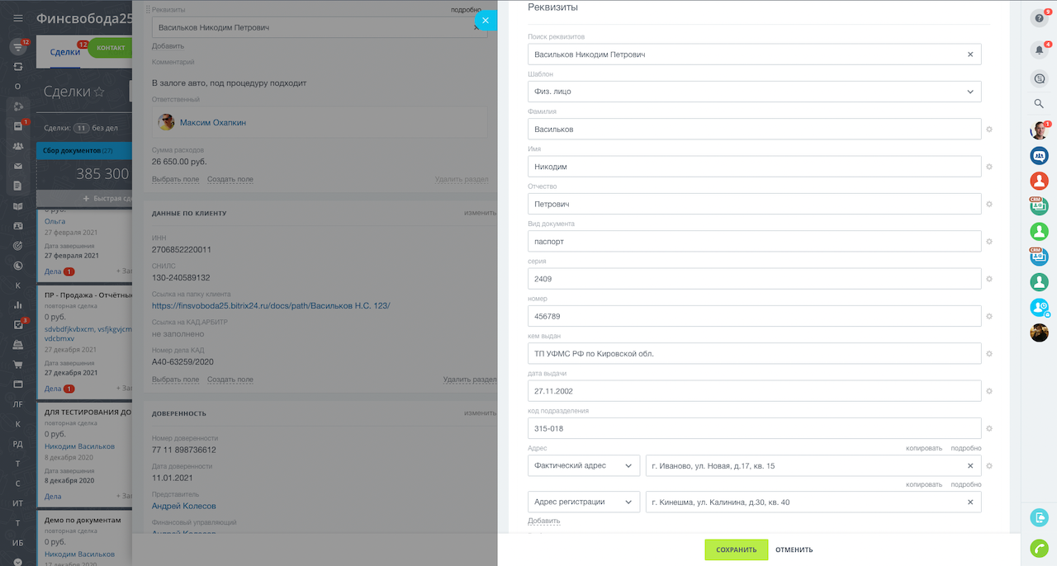This screenshot has width=1057, height=566.
Task: Click изменить in Данные по клиенту section
Action: pos(480,213)
